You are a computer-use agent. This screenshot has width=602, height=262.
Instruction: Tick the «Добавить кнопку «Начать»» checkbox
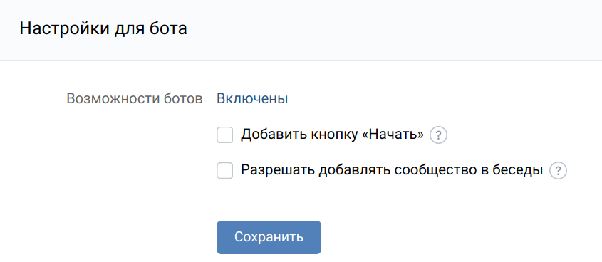pos(225,135)
